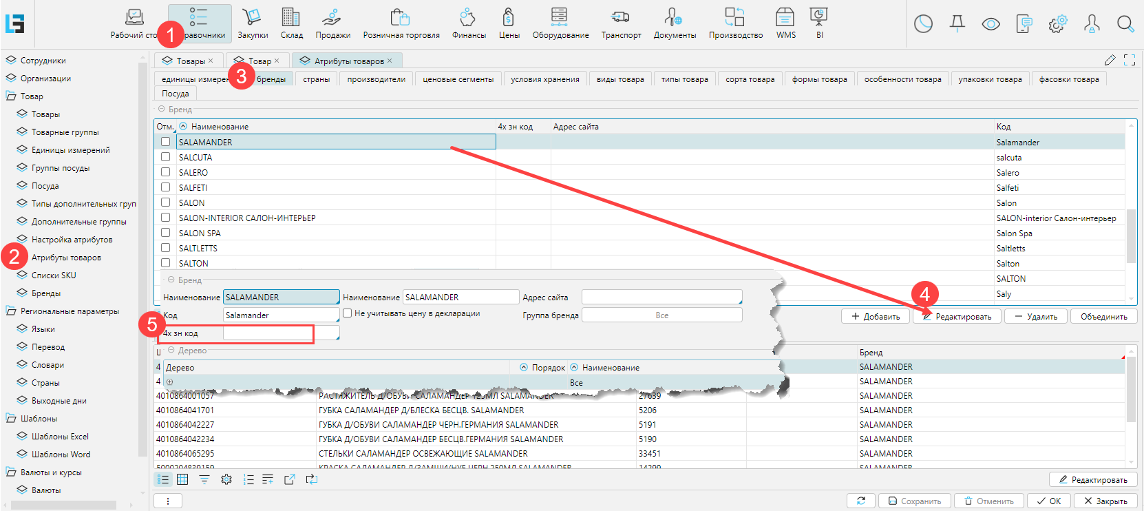Click the pin icon in top bar
Image resolution: width=1144 pixels, height=511 pixels.
click(x=957, y=25)
